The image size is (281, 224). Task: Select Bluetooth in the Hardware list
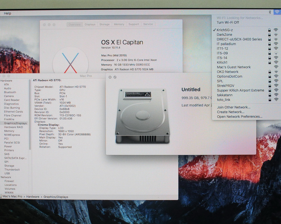10,92
